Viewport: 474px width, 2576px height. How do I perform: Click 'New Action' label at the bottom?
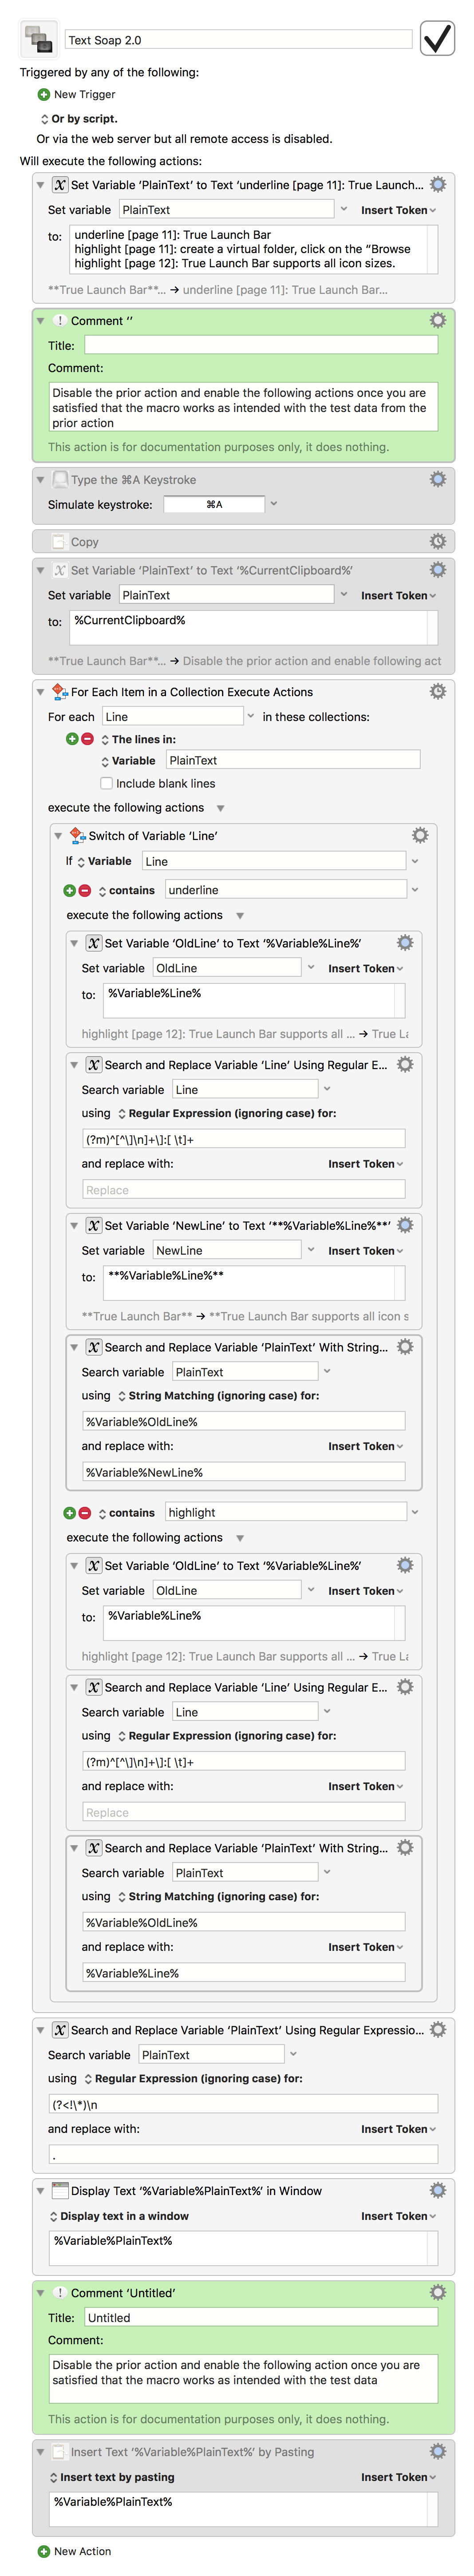(83, 2551)
